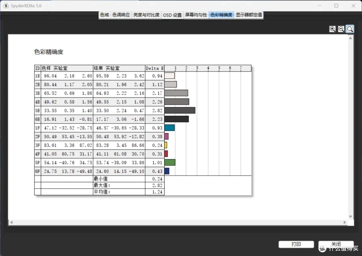Viewport: 362px width, 256px height.
Task: Click the 最大值 label
Action: (102, 185)
